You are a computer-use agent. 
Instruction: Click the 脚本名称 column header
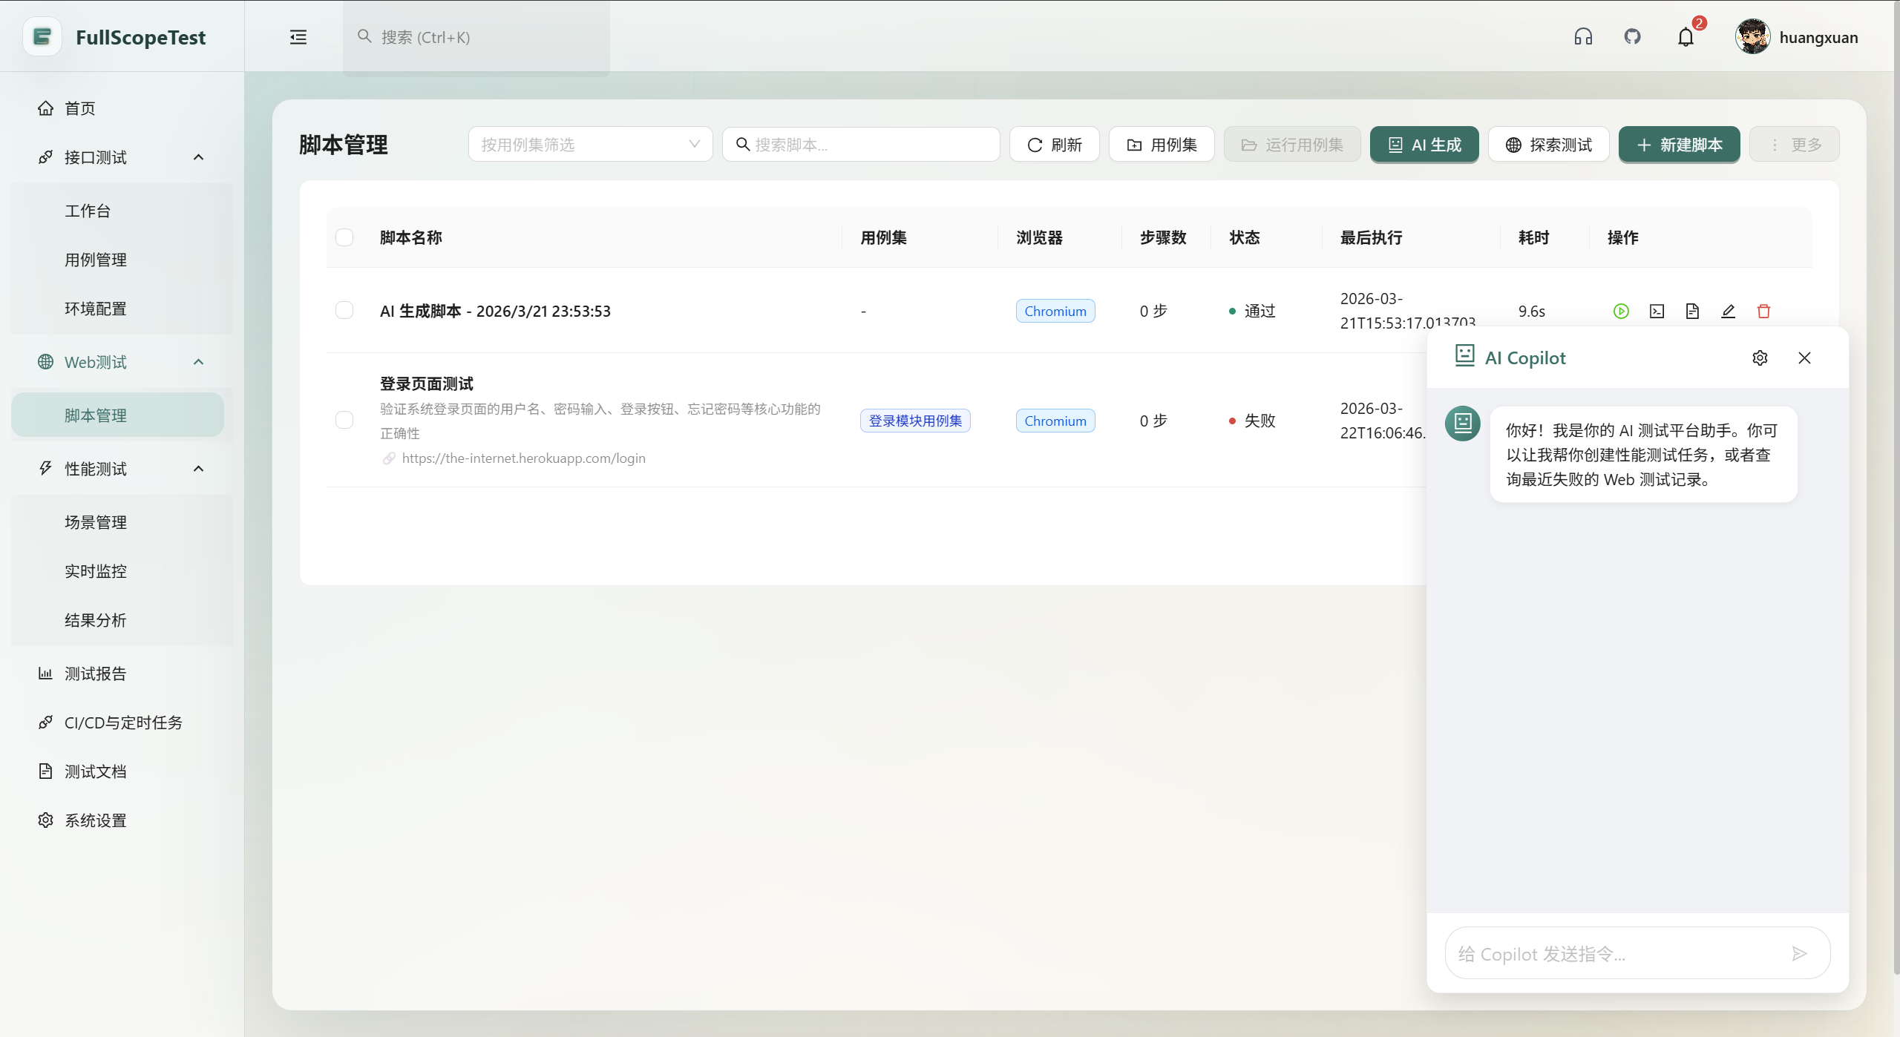(x=411, y=237)
